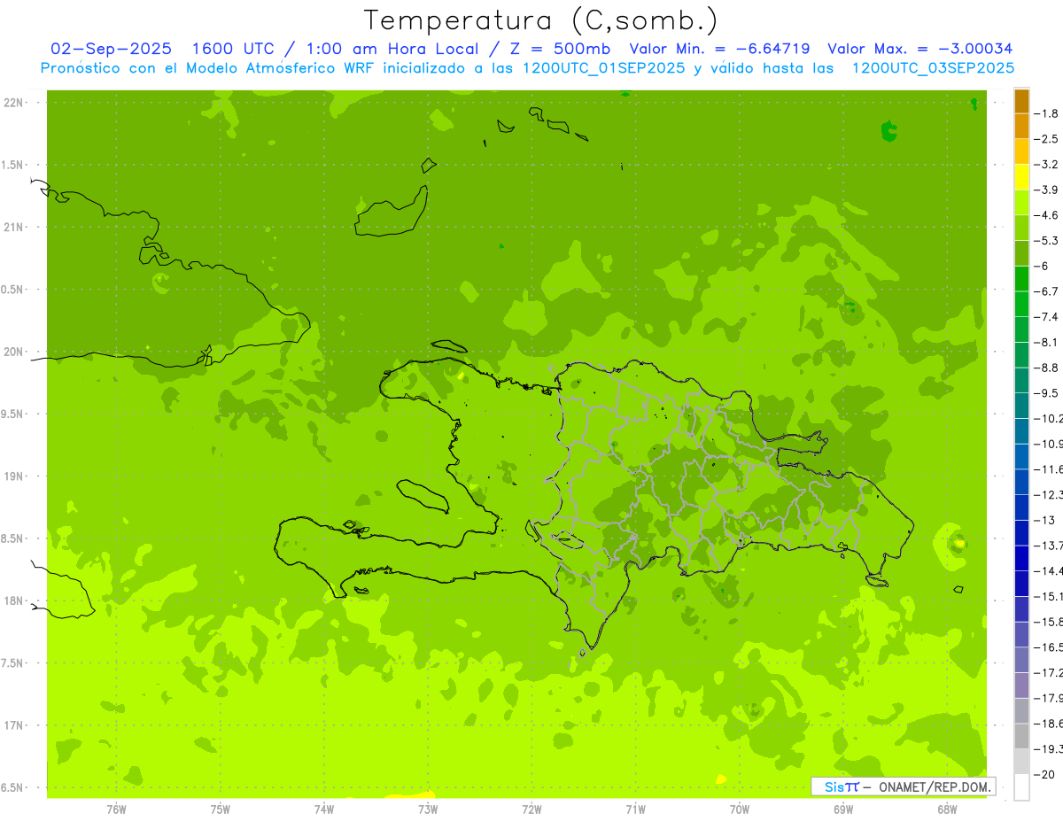The width and height of the screenshot is (1063, 821).
Task: Click the '17N' latitude label
Action: point(14,726)
